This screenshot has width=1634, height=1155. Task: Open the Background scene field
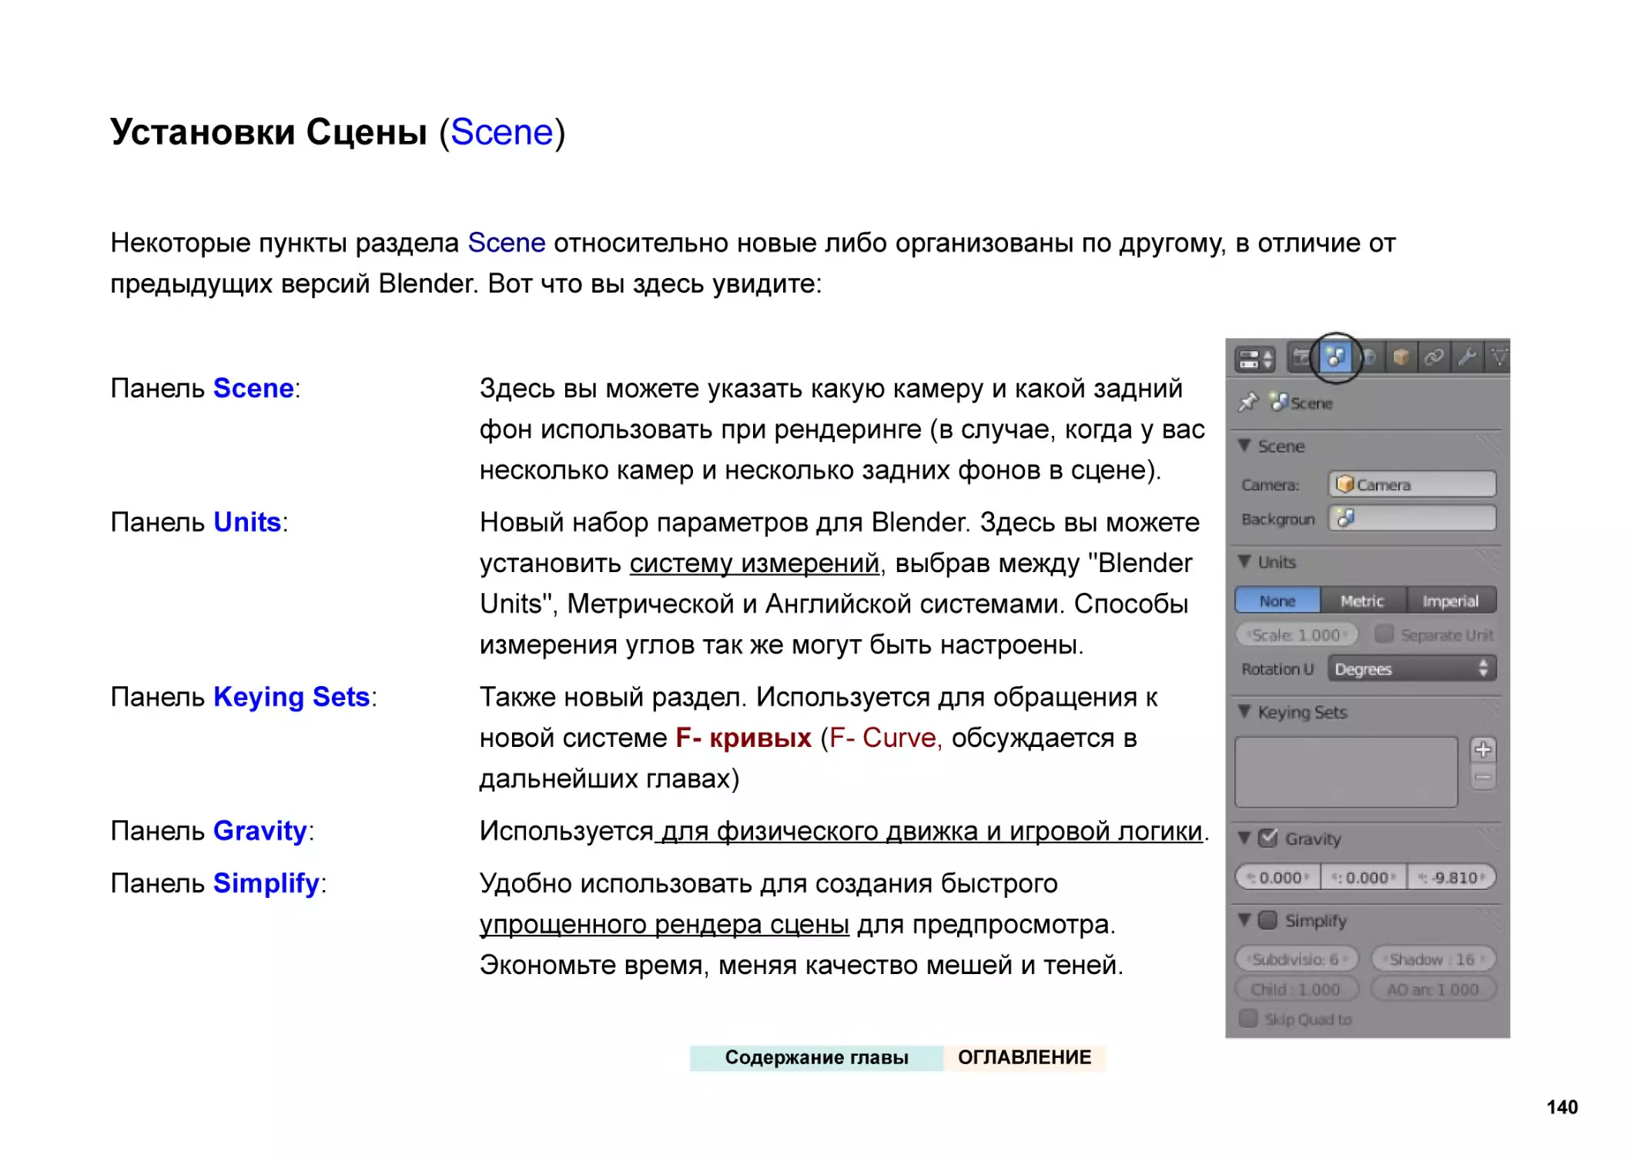tap(1411, 518)
